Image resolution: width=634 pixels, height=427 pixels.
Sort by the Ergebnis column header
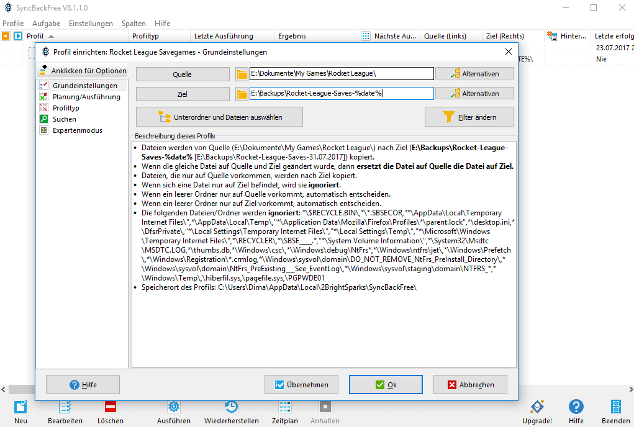(316, 36)
